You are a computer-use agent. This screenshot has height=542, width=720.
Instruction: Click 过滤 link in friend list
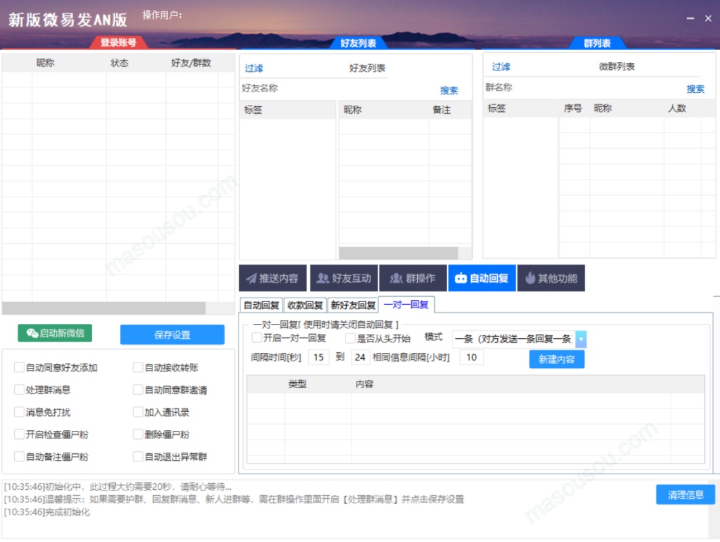pyautogui.click(x=253, y=68)
